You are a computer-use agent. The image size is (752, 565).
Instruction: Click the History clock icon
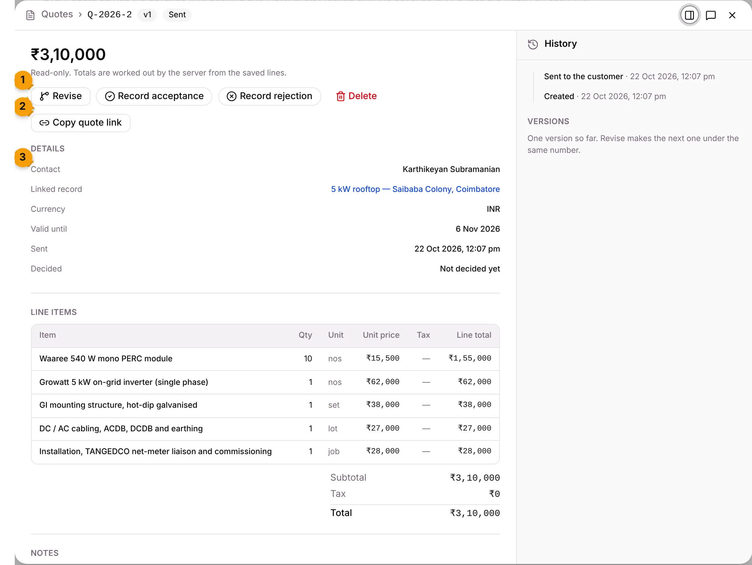click(x=533, y=44)
